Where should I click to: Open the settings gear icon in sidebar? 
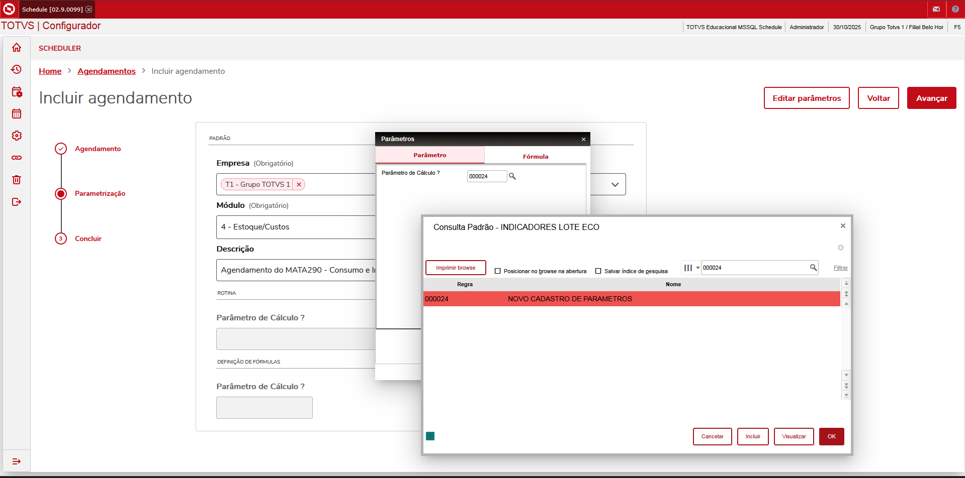[17, 136]
